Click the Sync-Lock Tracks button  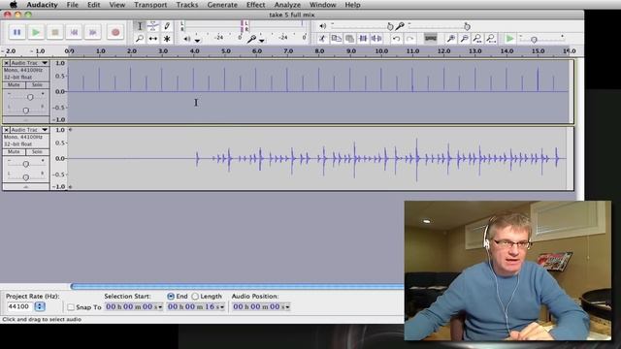(x=431, y=39)
